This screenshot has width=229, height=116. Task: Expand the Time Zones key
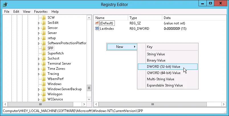(x=39, y=69)
